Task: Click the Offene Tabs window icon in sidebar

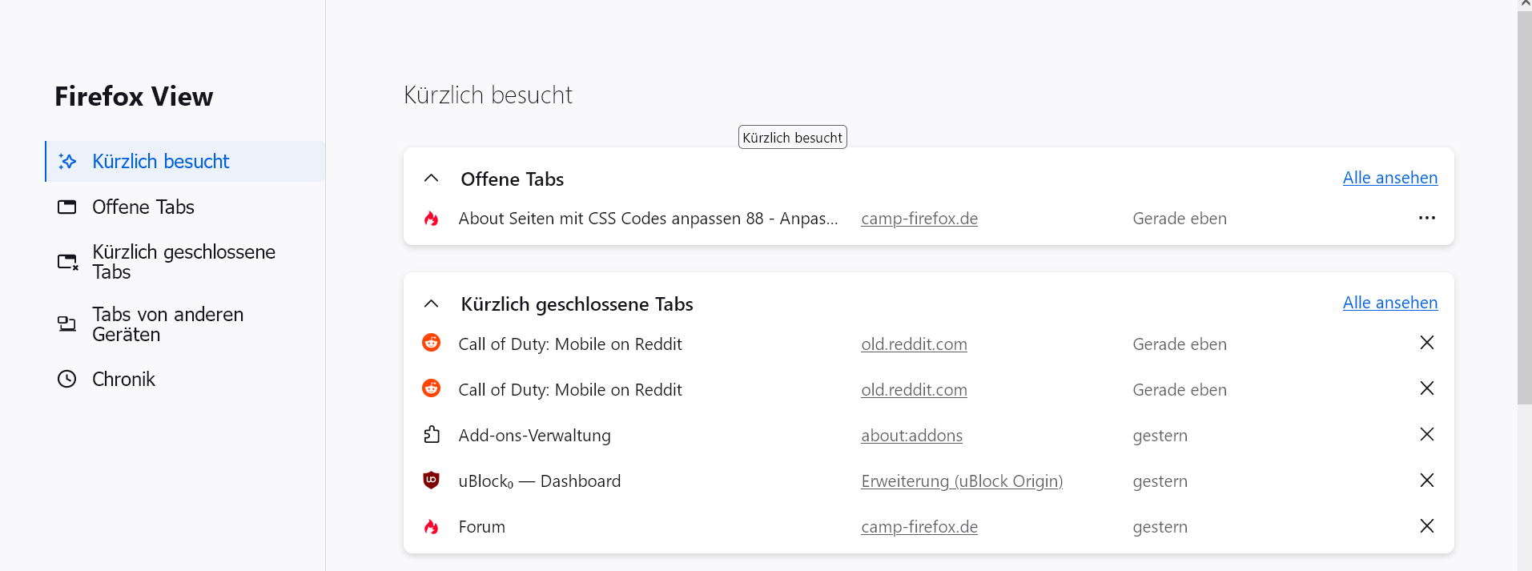Action: [x=67, y=207]
